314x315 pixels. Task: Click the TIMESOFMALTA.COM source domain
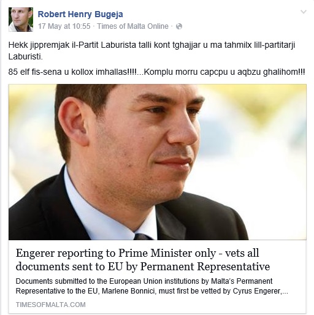click(x=51, y=305)
